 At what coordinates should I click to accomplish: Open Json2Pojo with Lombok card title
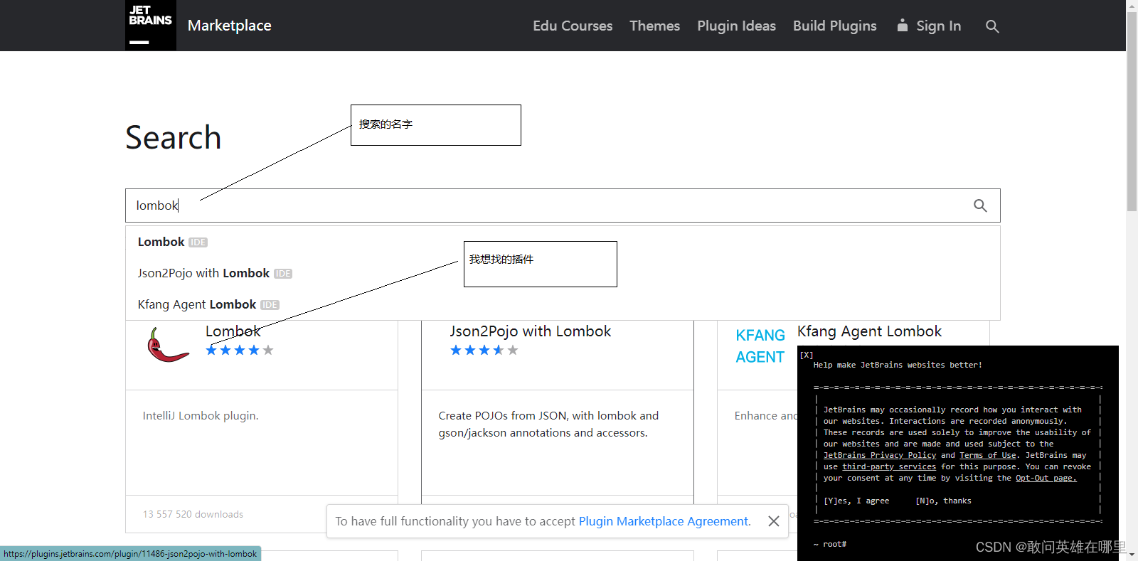[530, 331]
